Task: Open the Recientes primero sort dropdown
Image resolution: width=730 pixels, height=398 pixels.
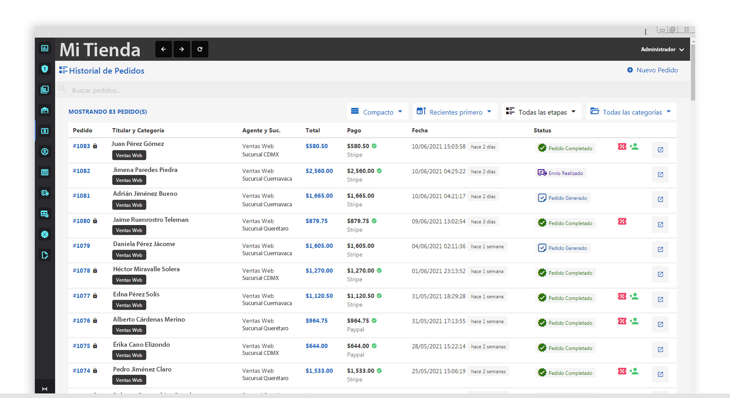Action: [x=455, y=112]
